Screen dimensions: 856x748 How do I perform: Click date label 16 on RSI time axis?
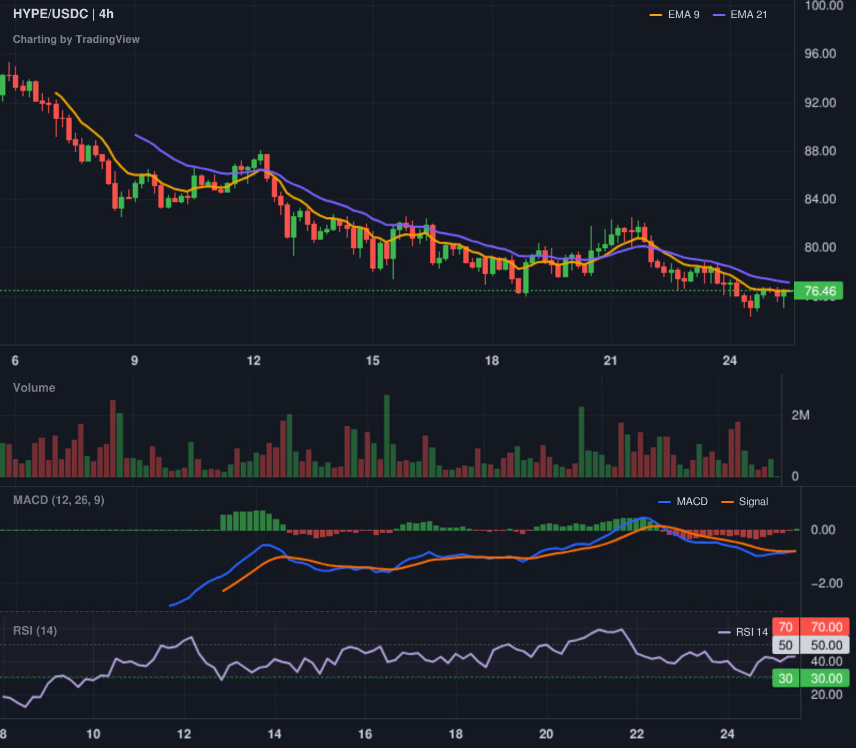(x=365, y=734)
